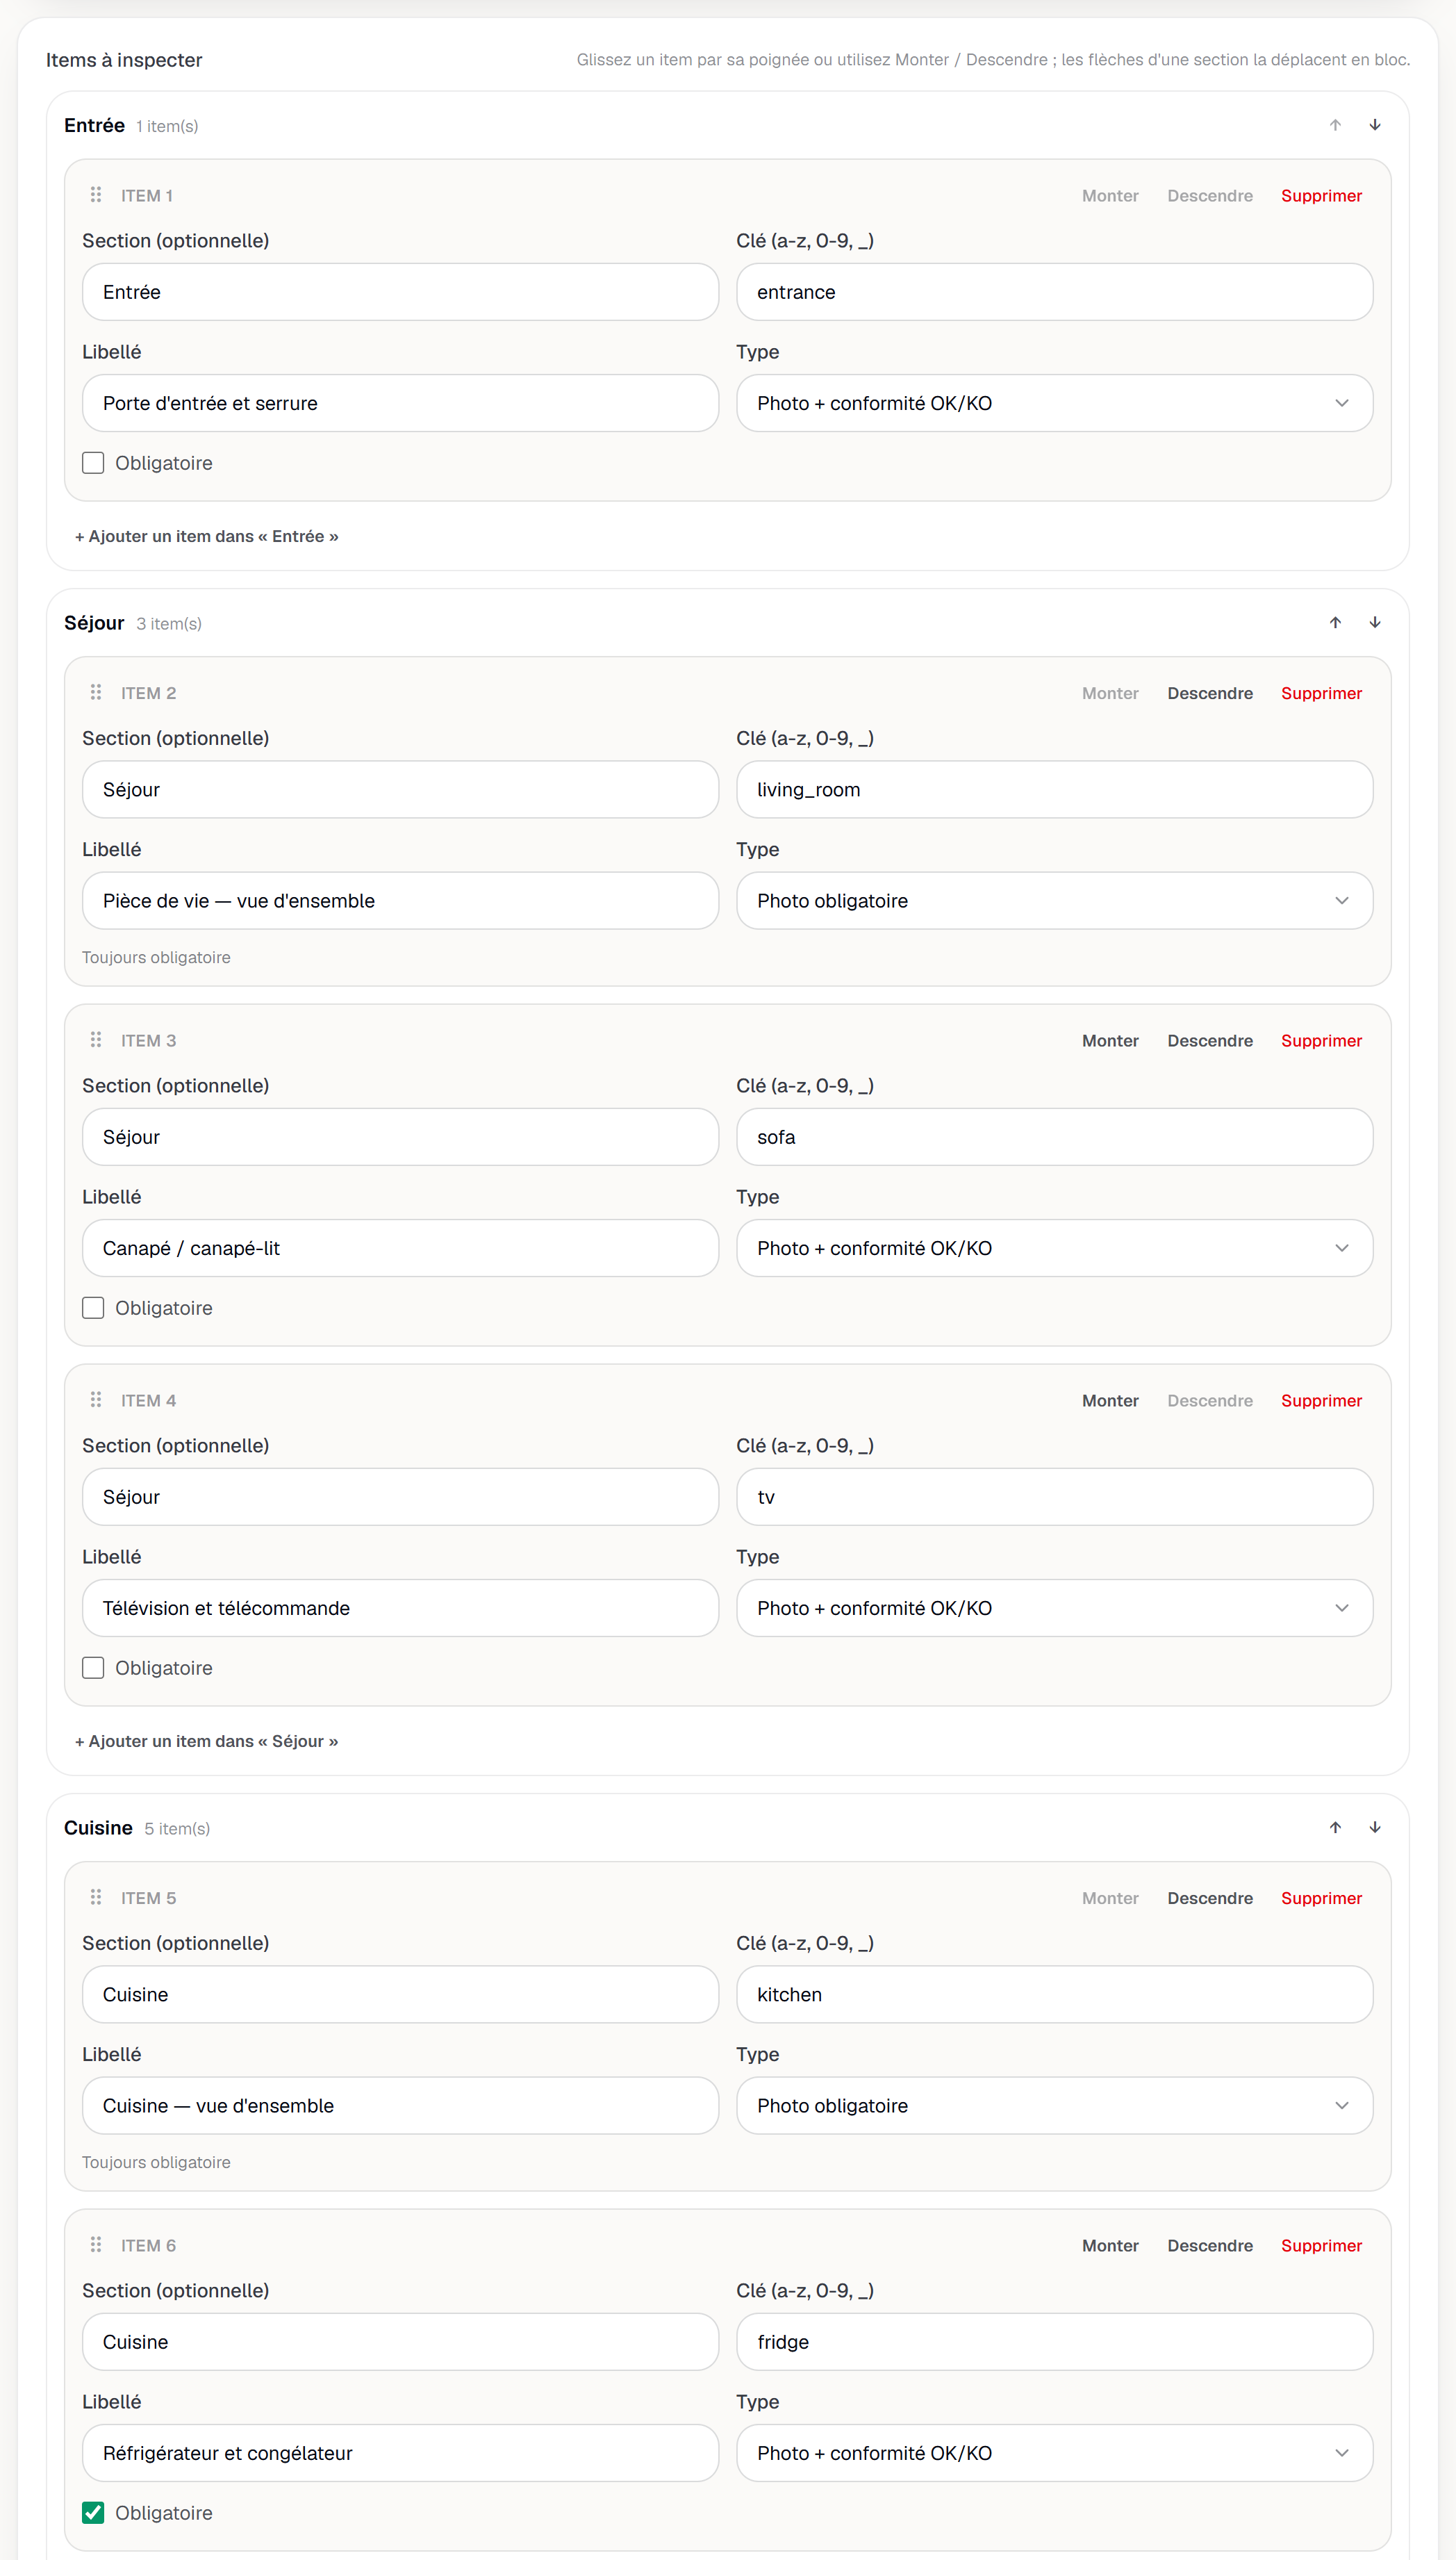Edit the label Réfrigérateur et congélateur
The width and height of the screenshot is (1456, 2560).
[400, 2452]
